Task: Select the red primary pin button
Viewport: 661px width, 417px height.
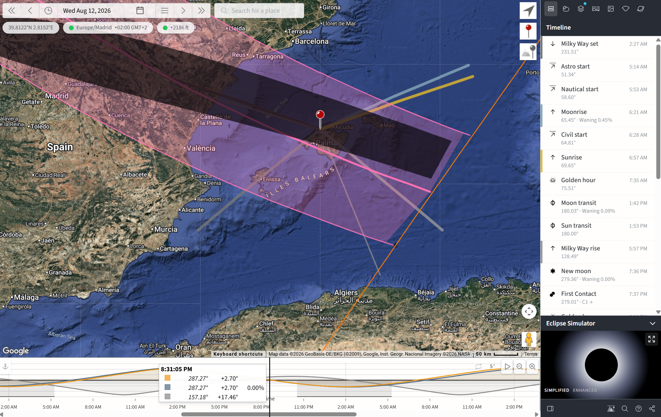Action: 528,31
